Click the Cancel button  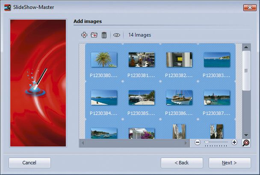30,163
